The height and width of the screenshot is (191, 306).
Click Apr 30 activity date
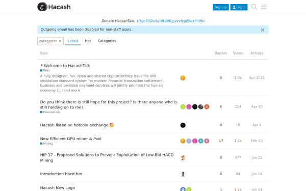[257, 107]
